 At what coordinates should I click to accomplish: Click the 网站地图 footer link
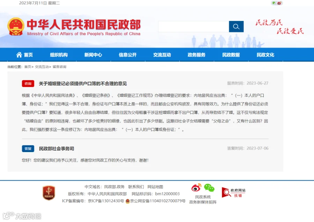pos(155,187)
